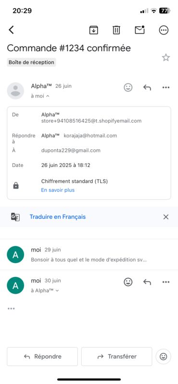Image resolution: width=178 pixels, height=384 pixels.
Task: Show trimmed content ellipsis in last message
Action: click(11, 309)
